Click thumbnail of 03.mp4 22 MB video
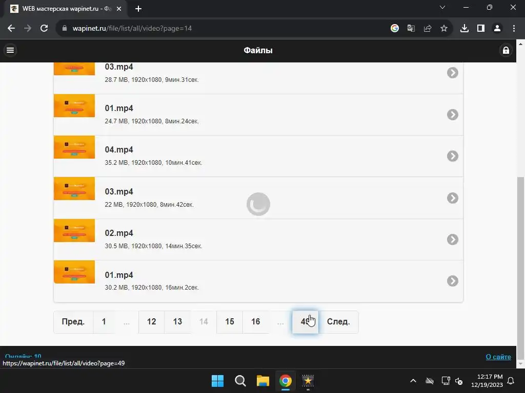 point(74,189)
